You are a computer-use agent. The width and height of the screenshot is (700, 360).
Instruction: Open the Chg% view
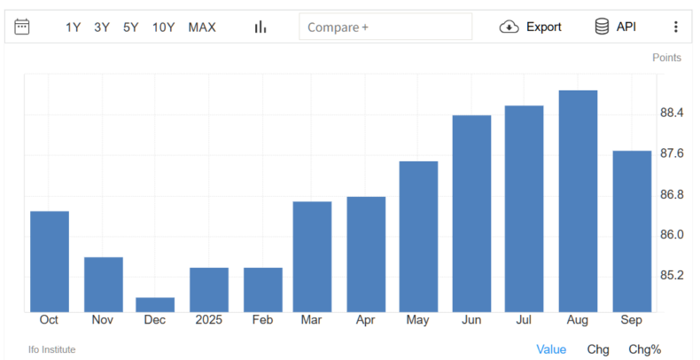pyautogui.click(x=644, y=349)
